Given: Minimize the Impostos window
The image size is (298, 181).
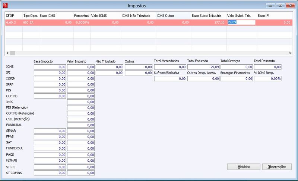Looking at the screenshot, I should 270,6.
